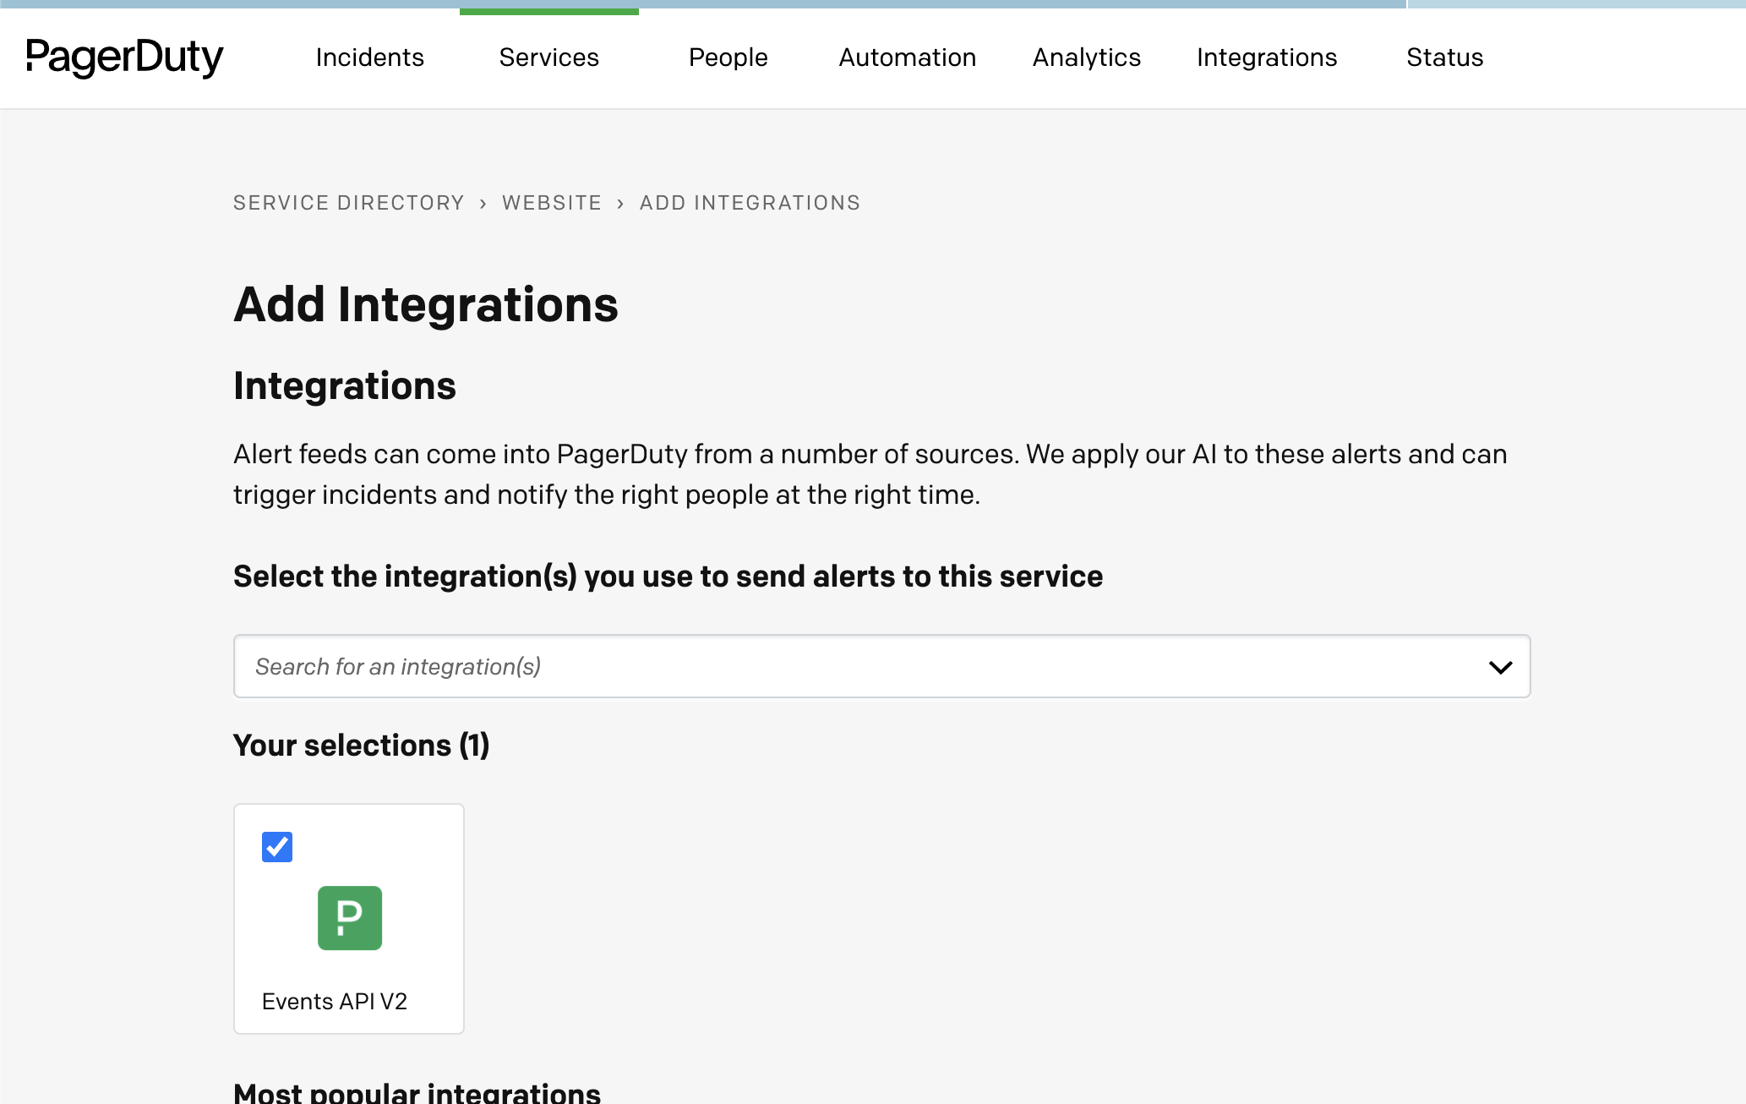Open the integration(s) search field
Screen dimensions: 1746x1104
point(761,667)
